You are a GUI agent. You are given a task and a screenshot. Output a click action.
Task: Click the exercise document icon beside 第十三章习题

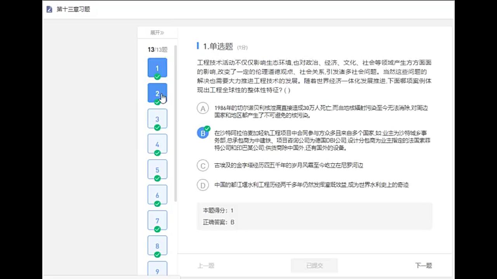(49, 9)
